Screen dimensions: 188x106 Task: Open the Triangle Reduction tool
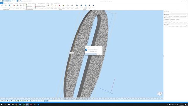coord(77,6)
